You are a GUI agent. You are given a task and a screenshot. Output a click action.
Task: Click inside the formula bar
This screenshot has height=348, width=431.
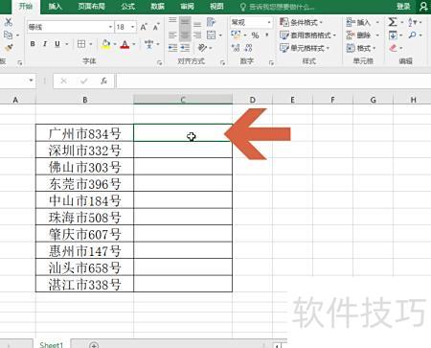(x=274, y=81)
